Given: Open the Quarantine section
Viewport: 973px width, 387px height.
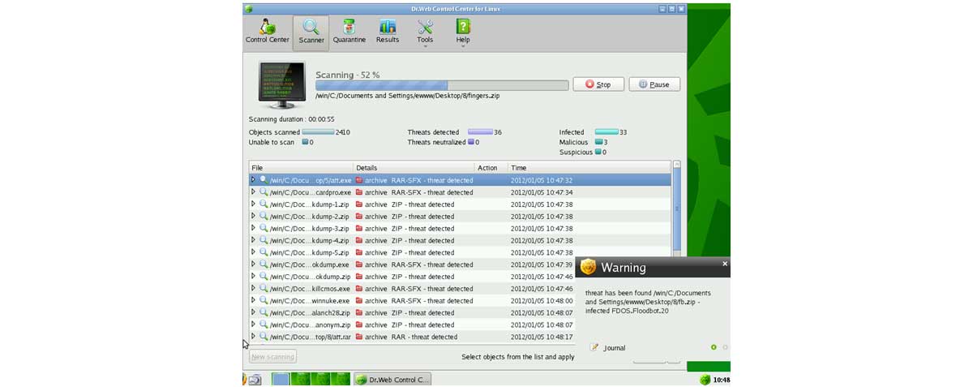Looking at the screenshot, I should click(349, 32).
